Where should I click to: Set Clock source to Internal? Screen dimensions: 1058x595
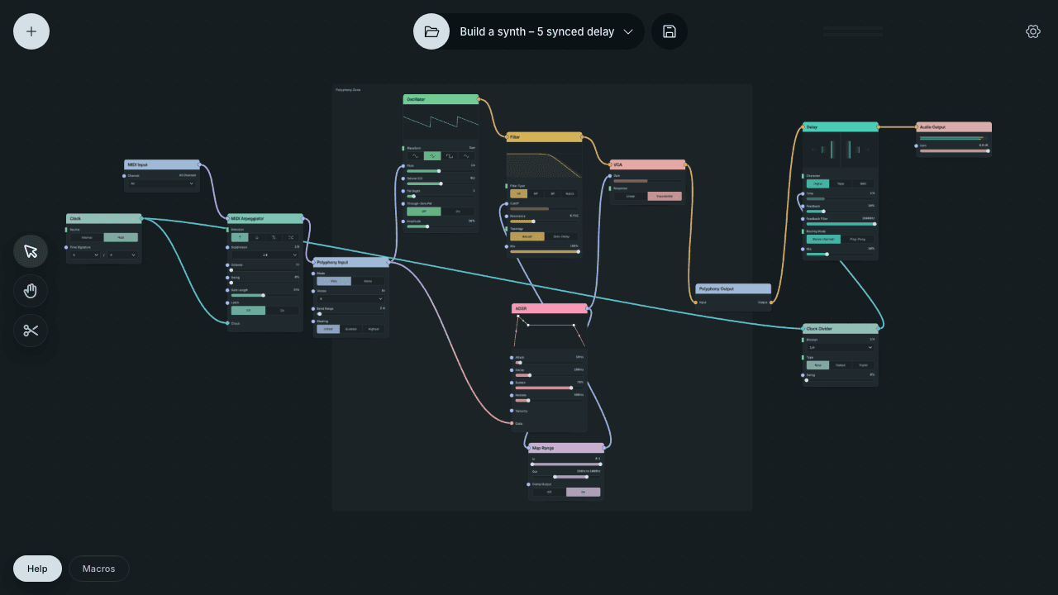tap(87, 237)
